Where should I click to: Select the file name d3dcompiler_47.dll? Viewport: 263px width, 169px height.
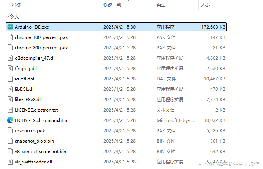(x=35, y=58)
